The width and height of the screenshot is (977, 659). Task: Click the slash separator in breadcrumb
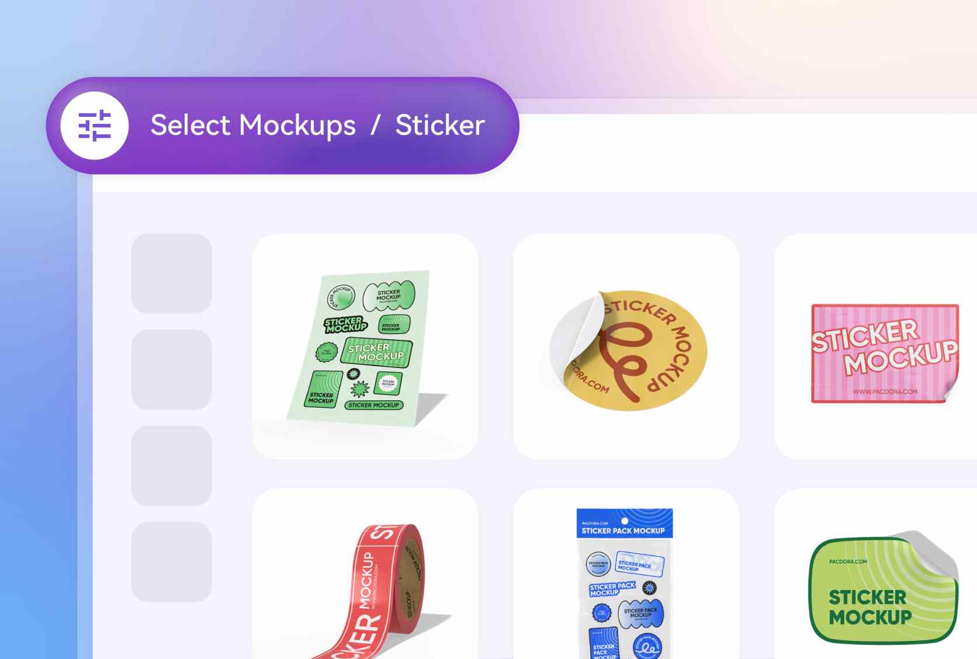[x=376, y=126]
